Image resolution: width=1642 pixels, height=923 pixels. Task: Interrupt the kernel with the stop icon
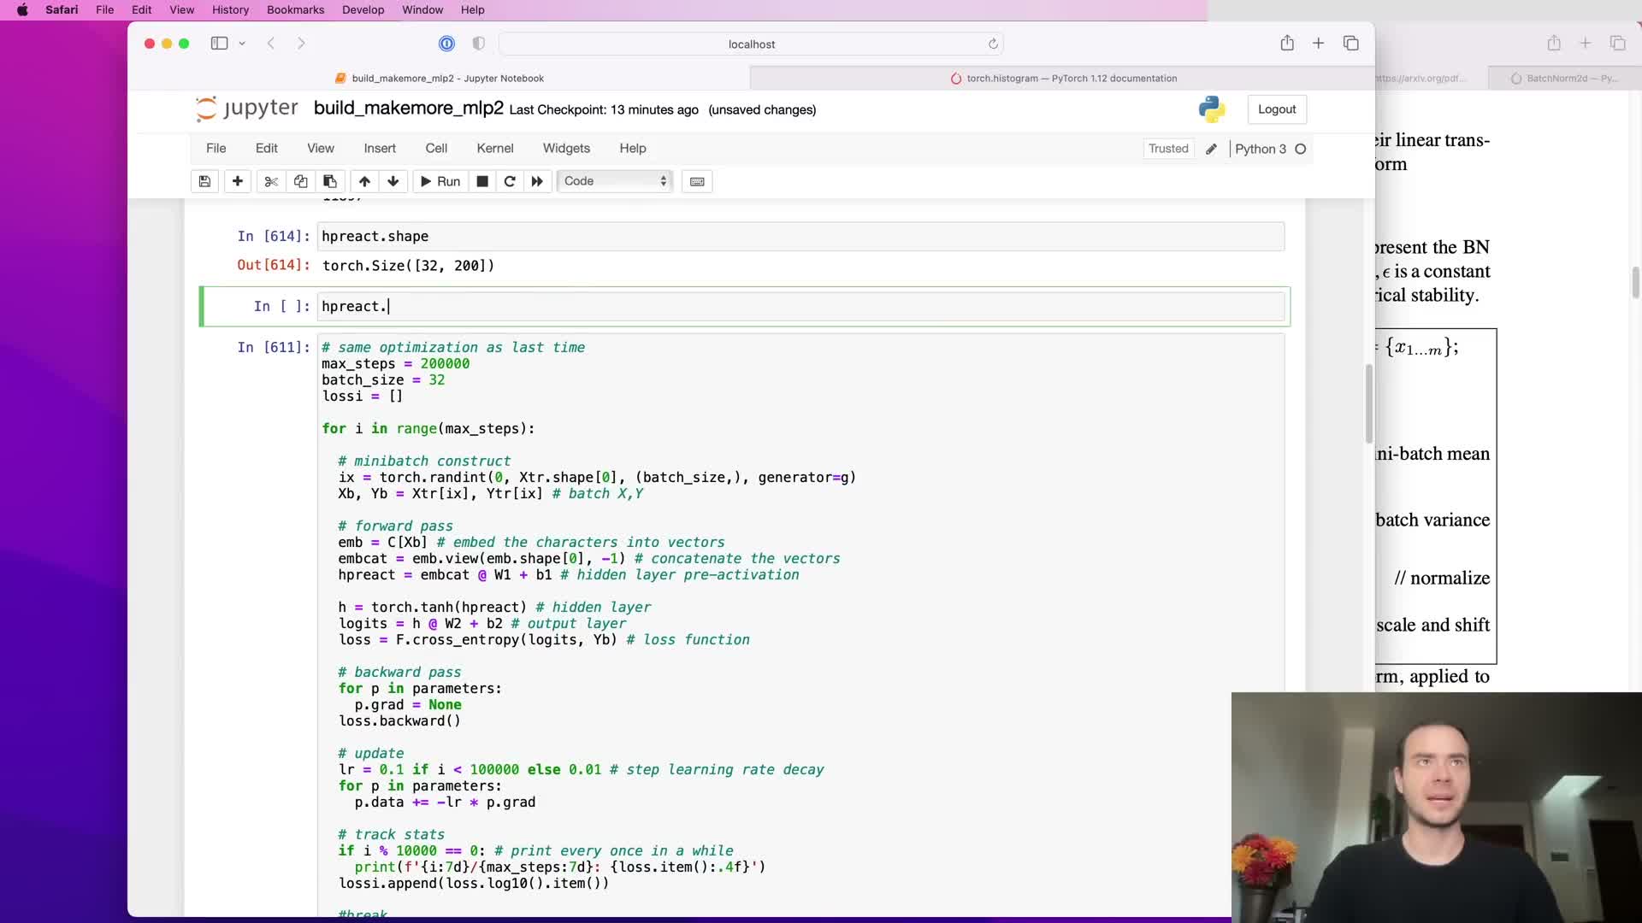pyautogui.click(x=482, y=181)
